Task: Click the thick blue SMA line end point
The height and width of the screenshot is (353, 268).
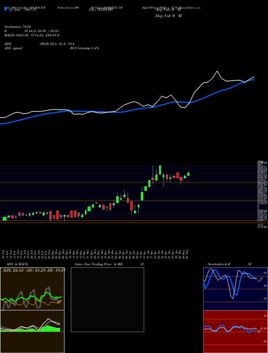Action: point(254,79)
